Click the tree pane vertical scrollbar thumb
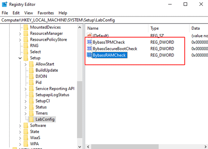The height and width of the screenshot is (149, 208). 80,110
